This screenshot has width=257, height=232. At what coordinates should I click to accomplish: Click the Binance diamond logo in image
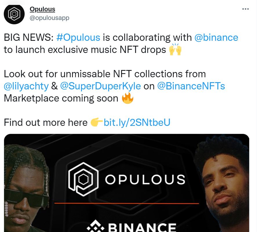(96, 227)
